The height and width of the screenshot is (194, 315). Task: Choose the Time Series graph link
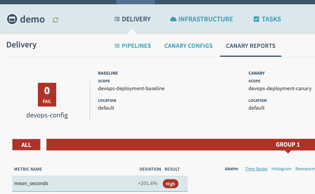click(256, 169)
